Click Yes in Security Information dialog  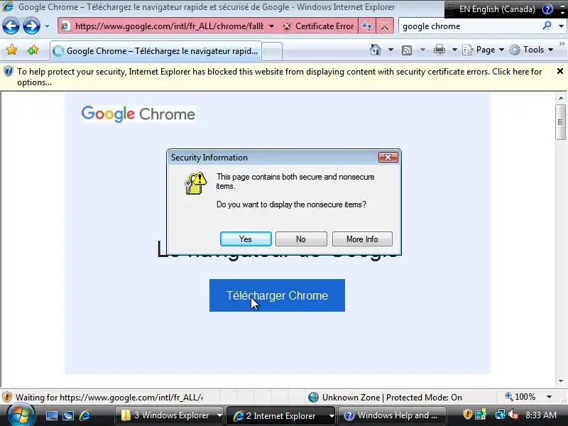click(x=246, y=239)
